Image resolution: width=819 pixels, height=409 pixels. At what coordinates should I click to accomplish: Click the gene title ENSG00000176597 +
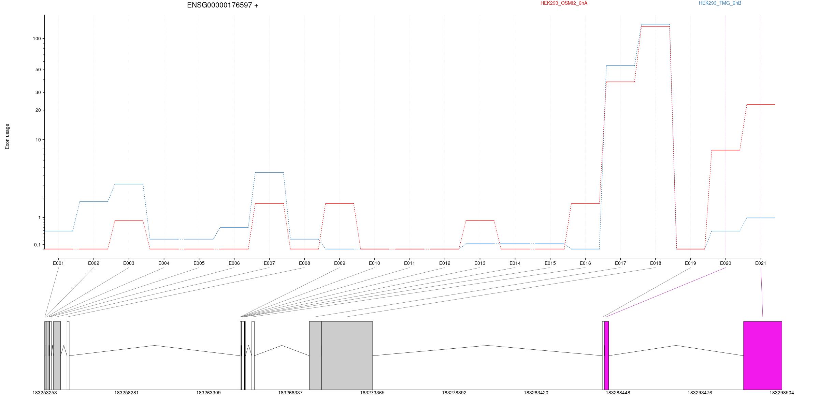[222, 5]
